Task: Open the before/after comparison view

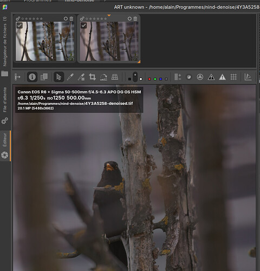Action: tap(44, 77)
